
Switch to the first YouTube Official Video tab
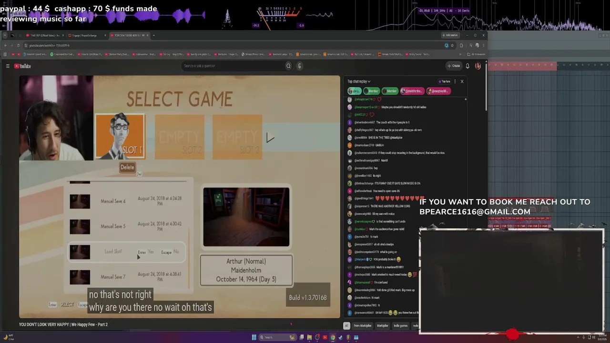coord(45,35)
